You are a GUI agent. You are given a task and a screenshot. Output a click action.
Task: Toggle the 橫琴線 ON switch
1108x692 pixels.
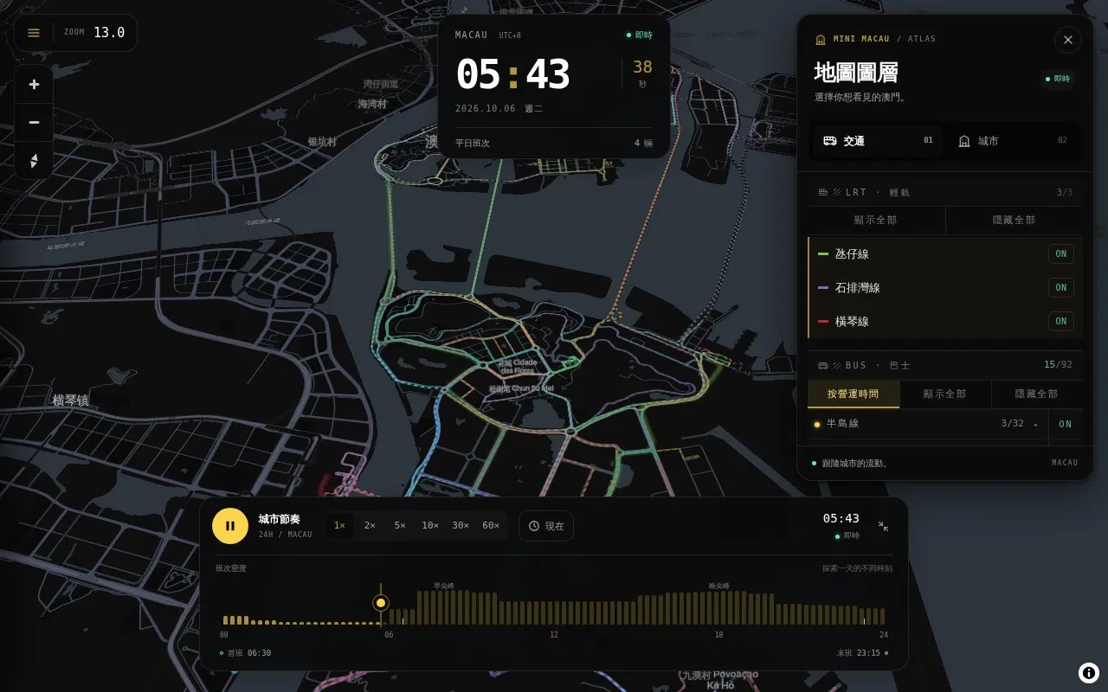(x=1061, y=321)
